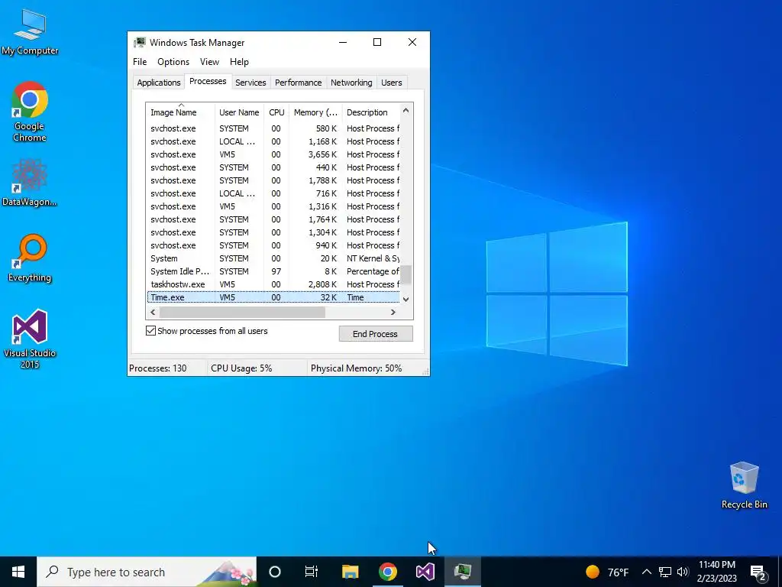782x587 pixels.
Task: Open My Computer desktop icon
Action: point(30,32)
